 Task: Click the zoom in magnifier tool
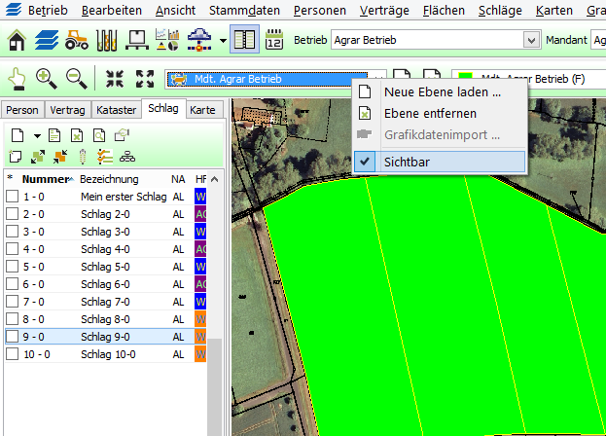46,79
